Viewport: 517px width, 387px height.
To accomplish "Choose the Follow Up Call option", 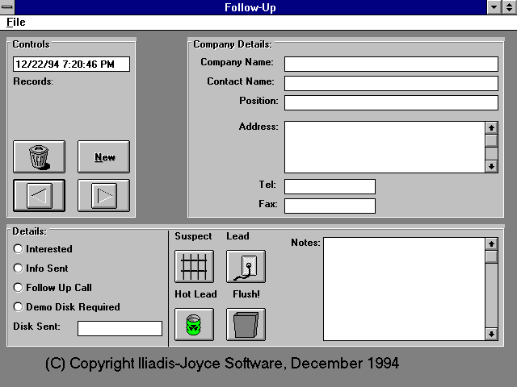I will pyautogui.click(x=19, y=288).
